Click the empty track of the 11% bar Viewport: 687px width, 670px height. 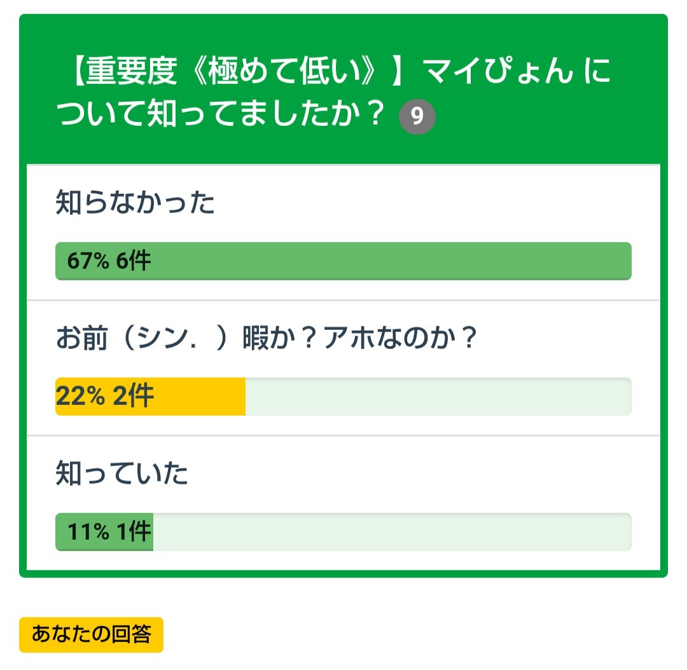point(391,532)
